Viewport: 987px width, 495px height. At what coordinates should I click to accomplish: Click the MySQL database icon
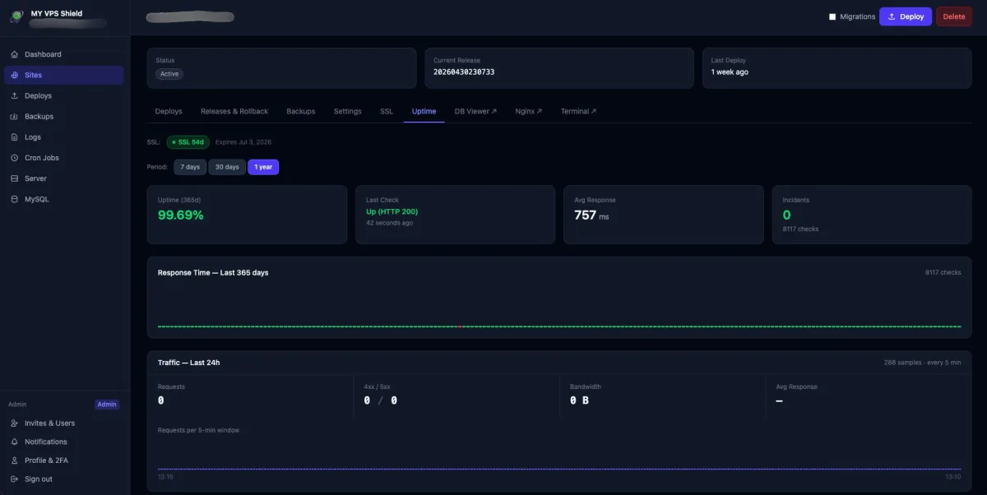pyautogui.click(x=15, y=199)
